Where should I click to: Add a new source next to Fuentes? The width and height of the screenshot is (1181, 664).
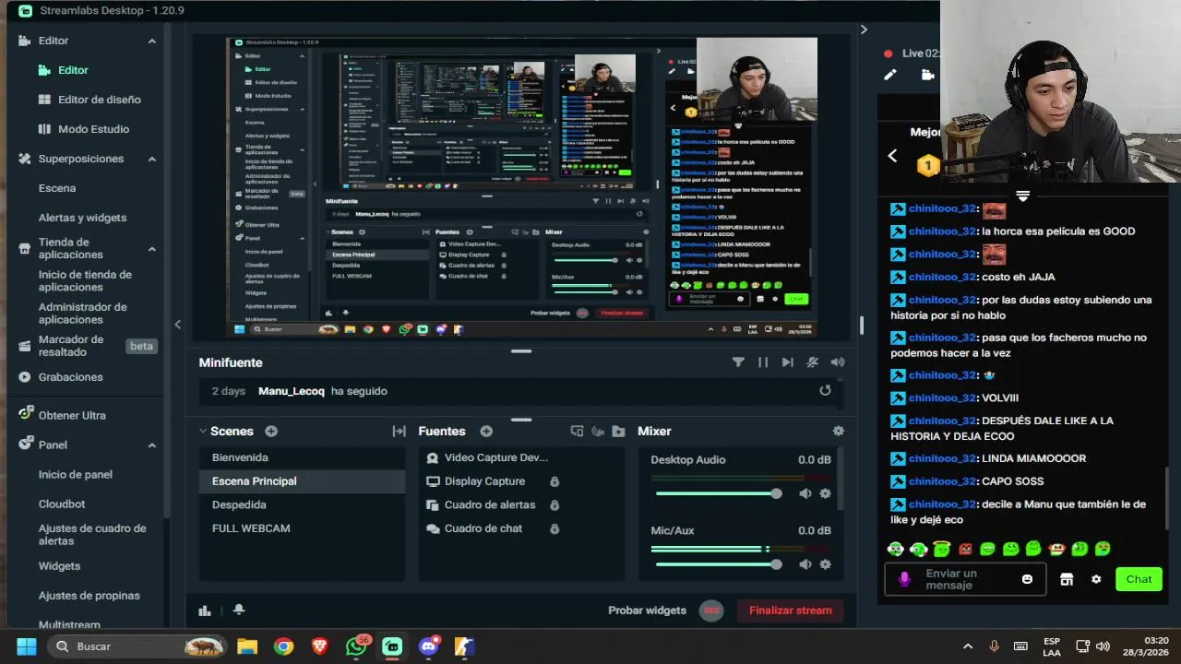(486, 431)
